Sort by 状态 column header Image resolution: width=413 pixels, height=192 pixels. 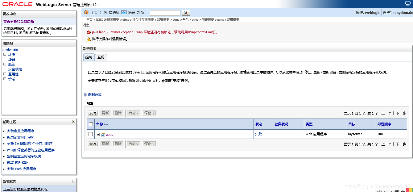[x=259, y=124]
